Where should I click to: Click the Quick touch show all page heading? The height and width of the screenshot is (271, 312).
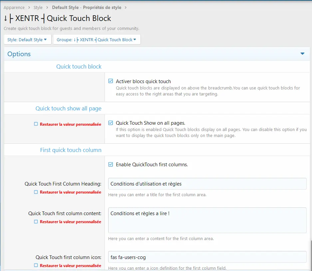[68, 108]
